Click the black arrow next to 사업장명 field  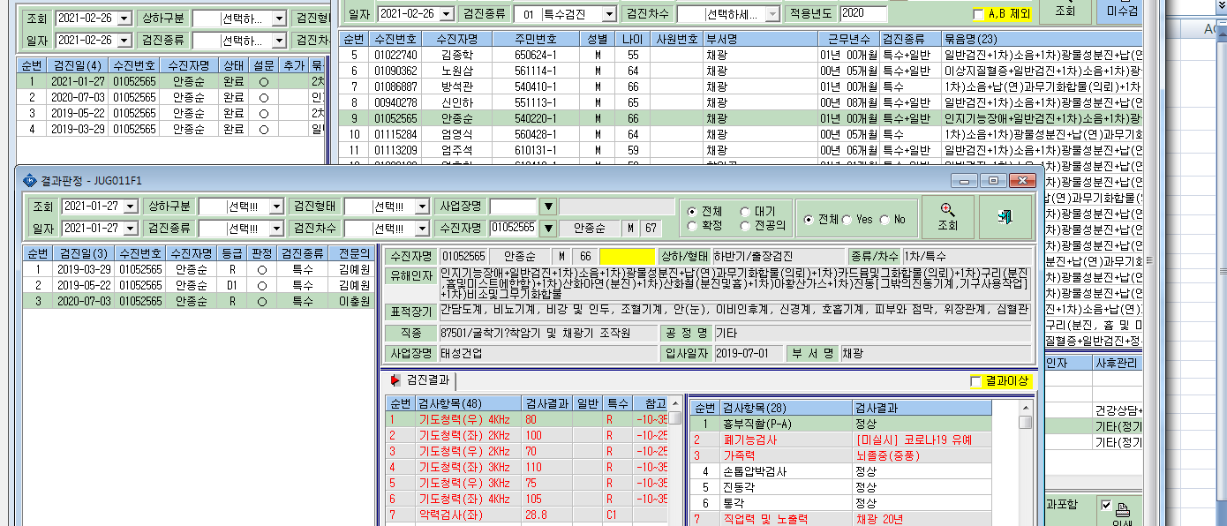548,207
